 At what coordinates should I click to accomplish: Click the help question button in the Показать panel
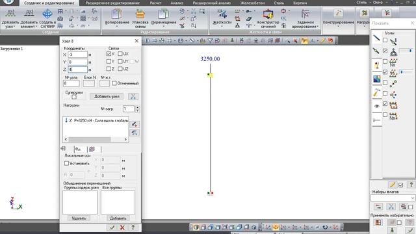[x=411, y=185]
